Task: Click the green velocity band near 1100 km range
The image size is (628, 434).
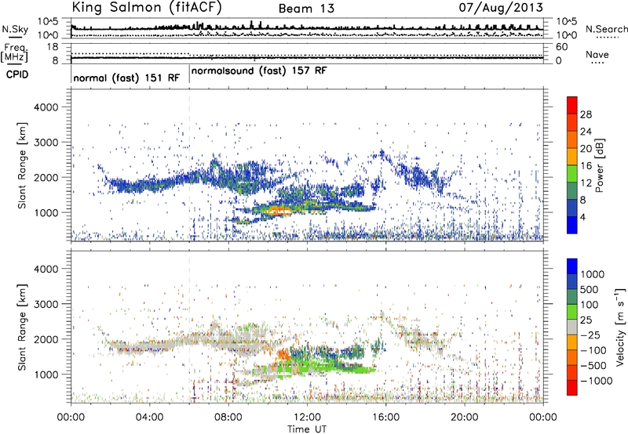Action: [316, 367]
